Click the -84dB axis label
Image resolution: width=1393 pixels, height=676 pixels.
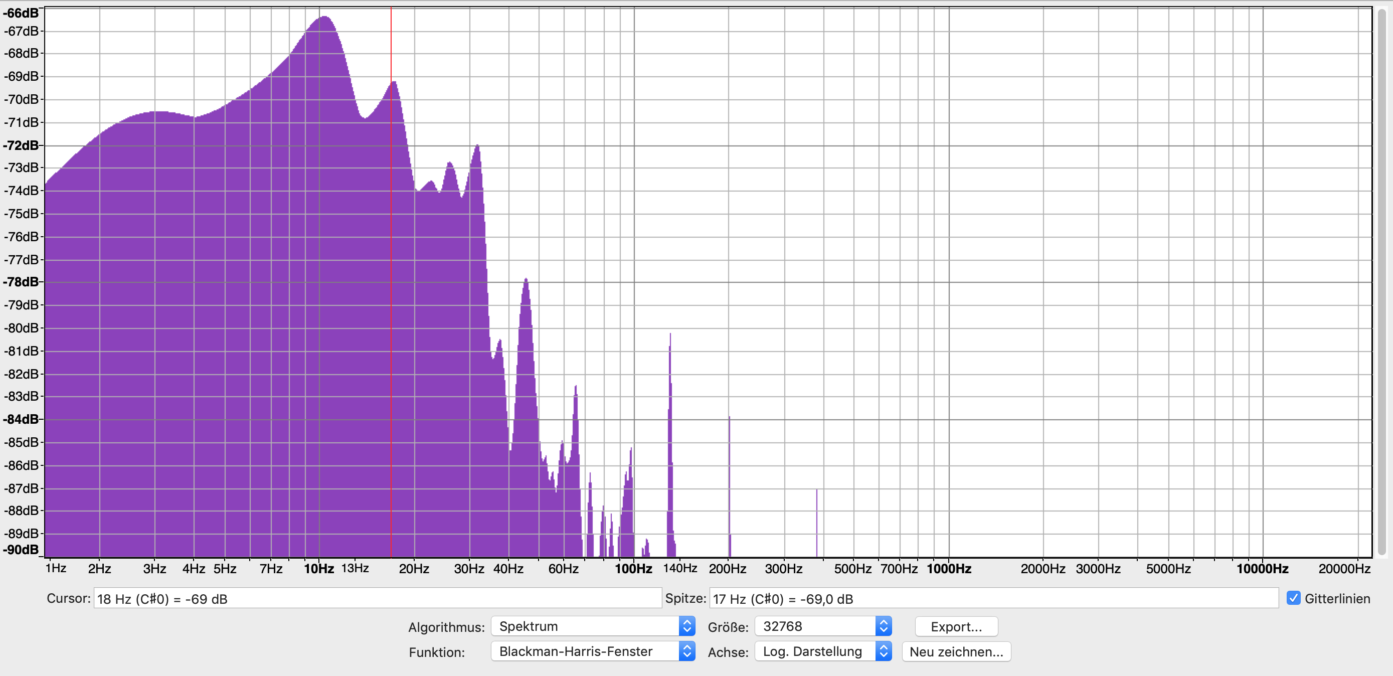21,419
